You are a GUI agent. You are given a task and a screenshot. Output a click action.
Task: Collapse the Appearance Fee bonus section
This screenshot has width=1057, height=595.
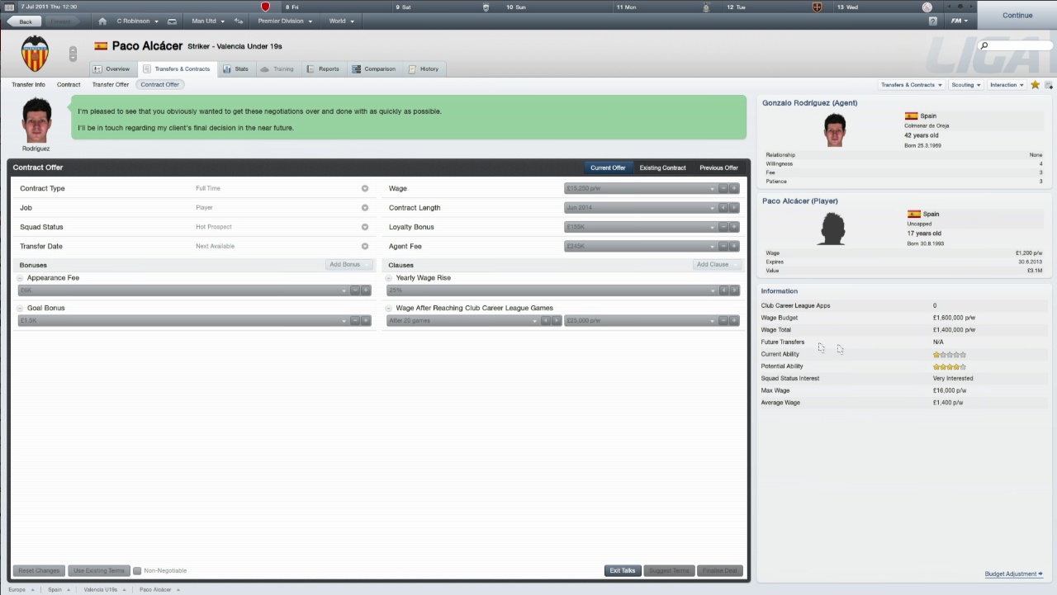point(19,277)
